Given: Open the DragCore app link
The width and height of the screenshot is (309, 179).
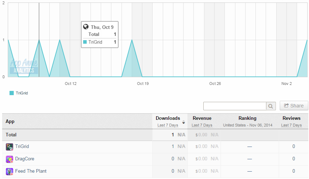Looking at the screenshot, I should (x=25, y=159).
